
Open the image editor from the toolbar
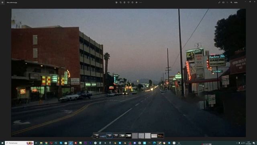[116, 2]
